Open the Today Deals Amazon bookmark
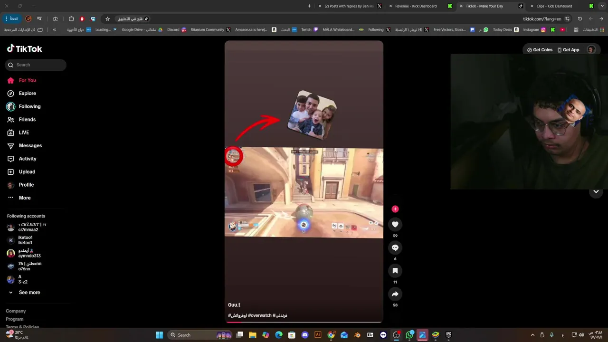 click(x=505, y=29)
